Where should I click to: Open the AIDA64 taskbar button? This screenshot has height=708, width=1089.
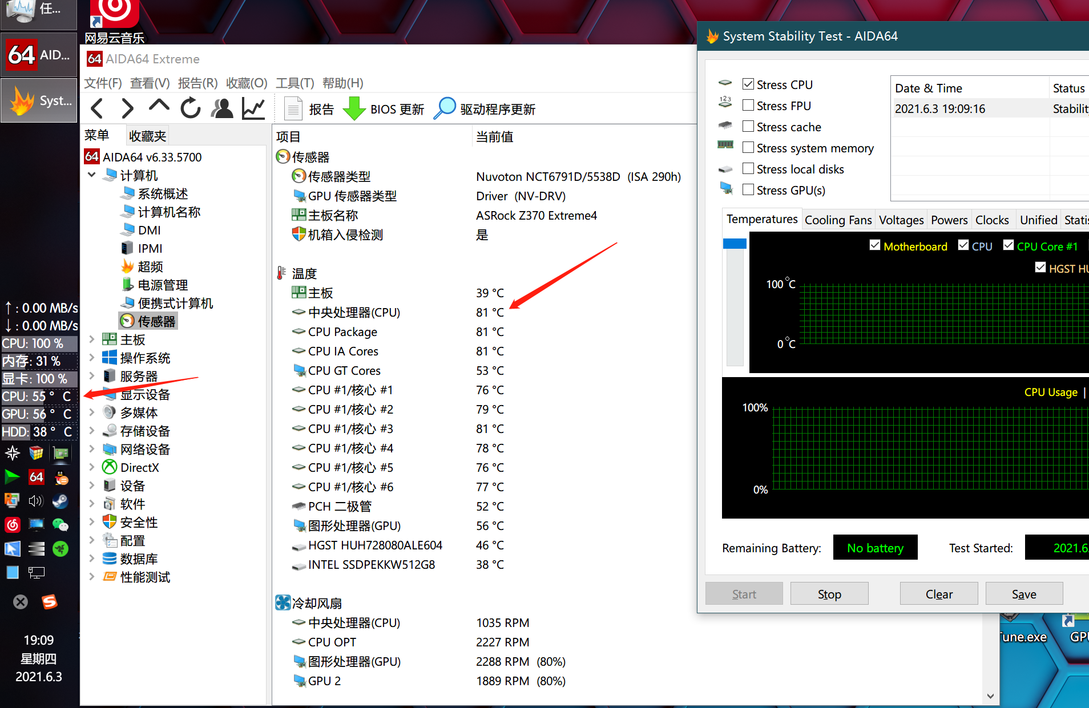[x=39, y=55]
